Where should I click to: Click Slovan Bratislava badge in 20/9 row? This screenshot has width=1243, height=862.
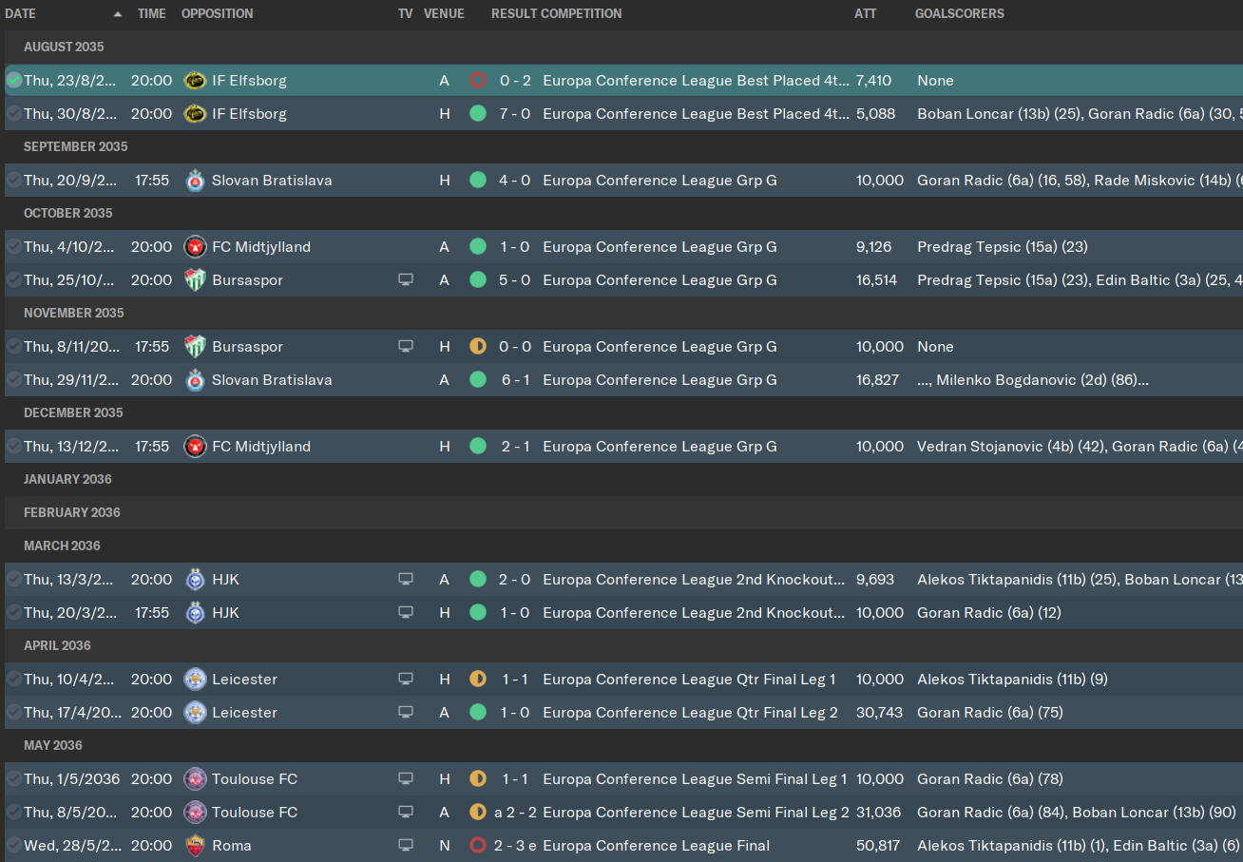[x=195, y=181]
